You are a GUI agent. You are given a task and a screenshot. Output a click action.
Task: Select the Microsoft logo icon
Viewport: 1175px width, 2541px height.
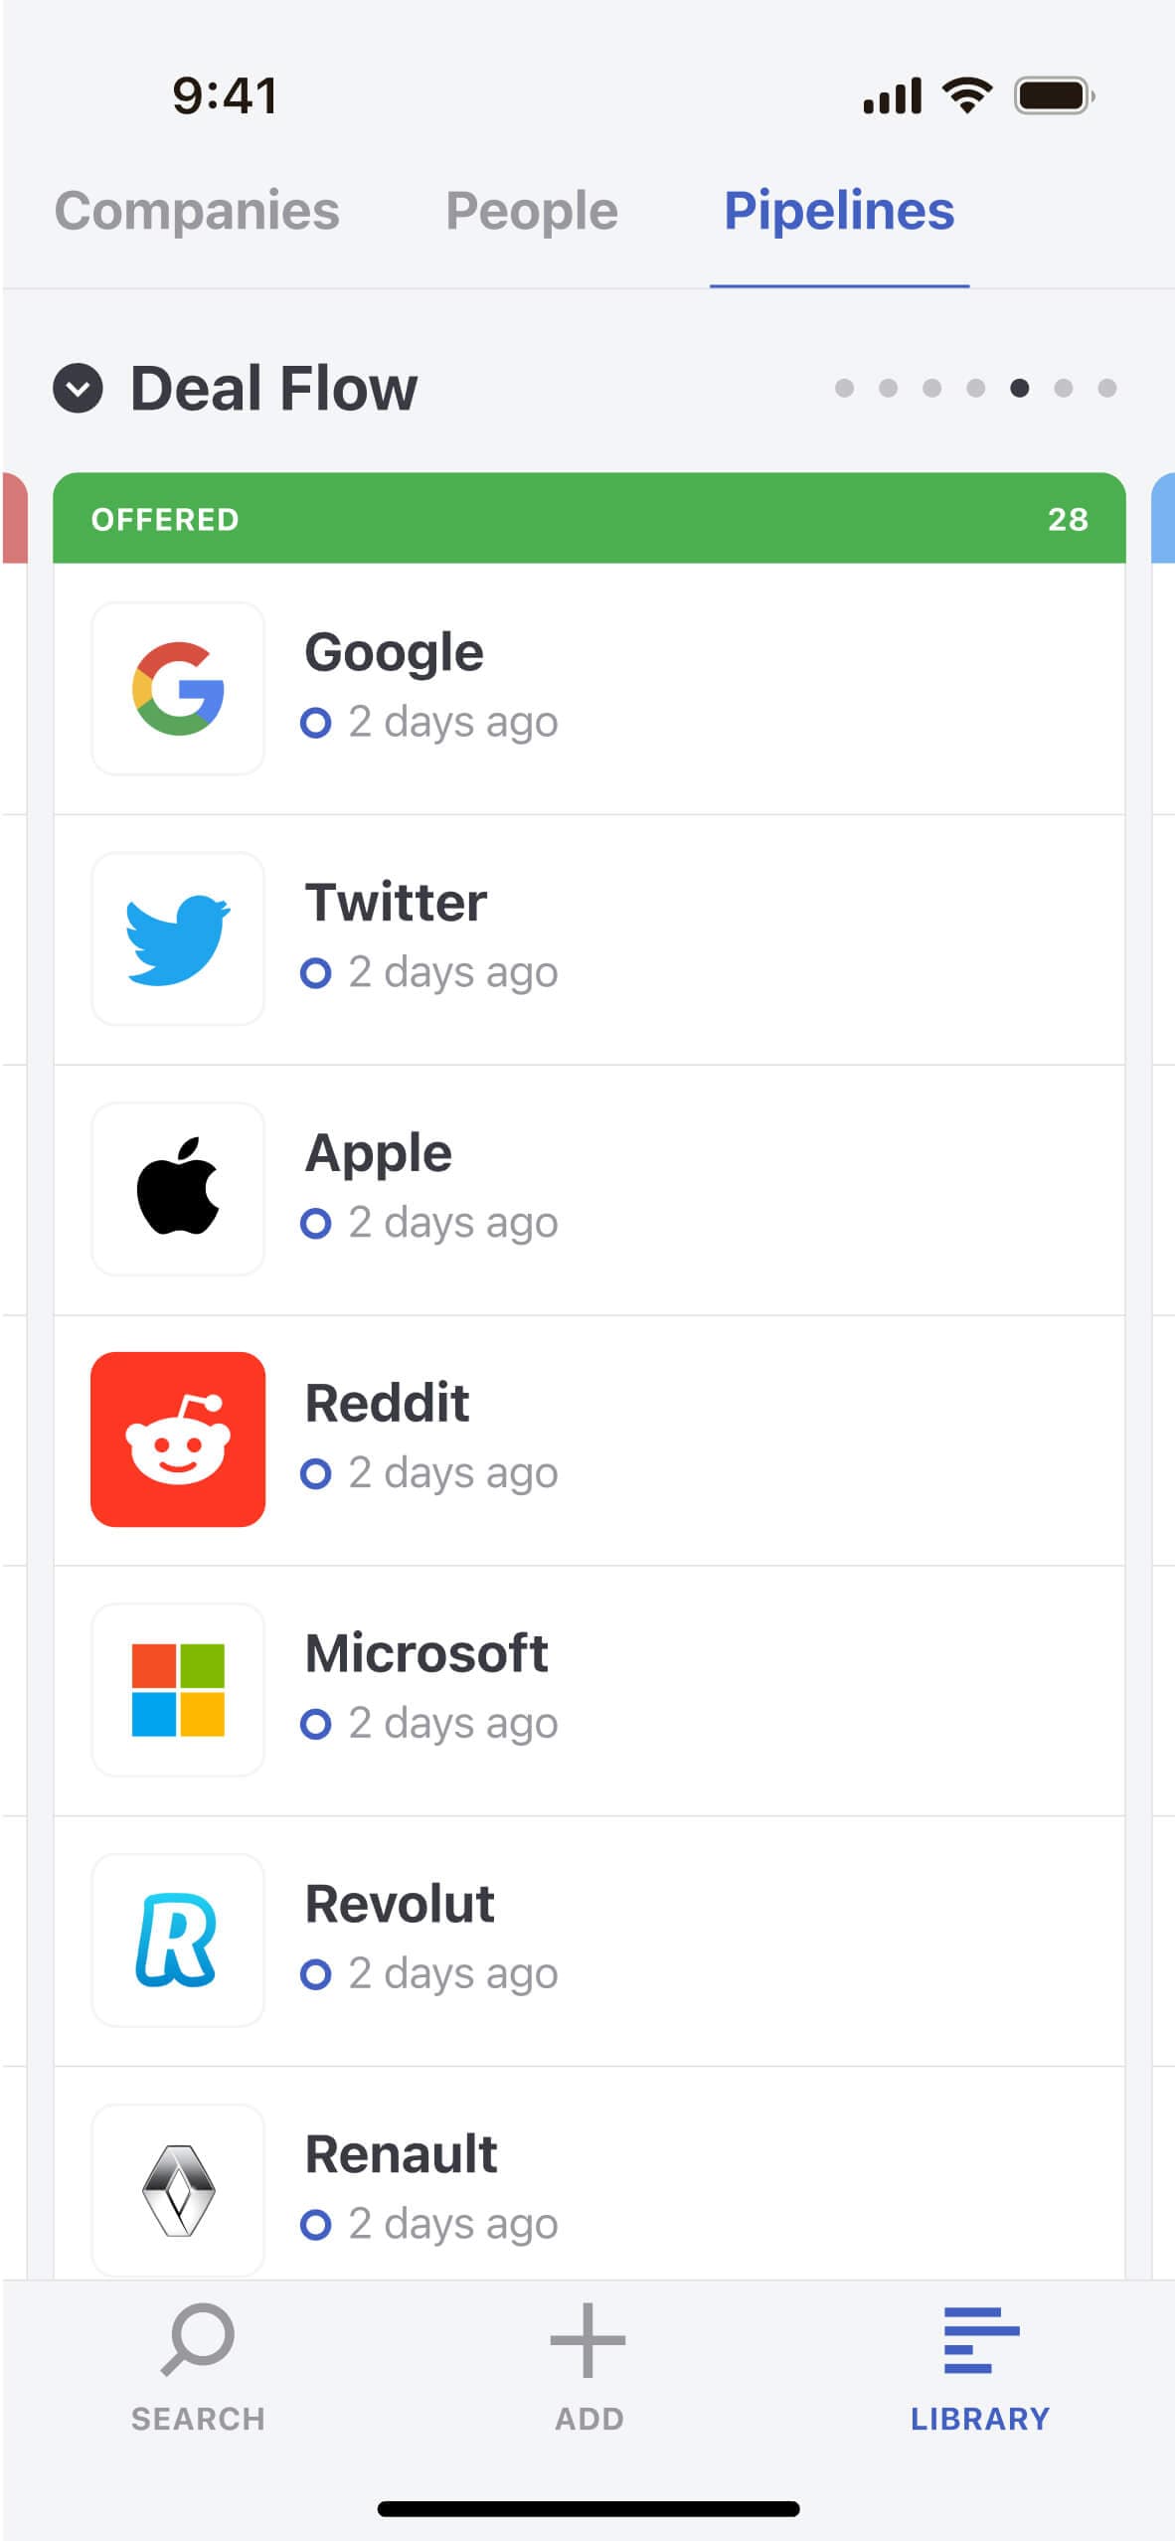[178, 1689]
